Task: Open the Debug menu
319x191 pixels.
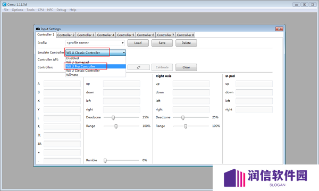Action: pyautogui.click(x=61, y=10)
